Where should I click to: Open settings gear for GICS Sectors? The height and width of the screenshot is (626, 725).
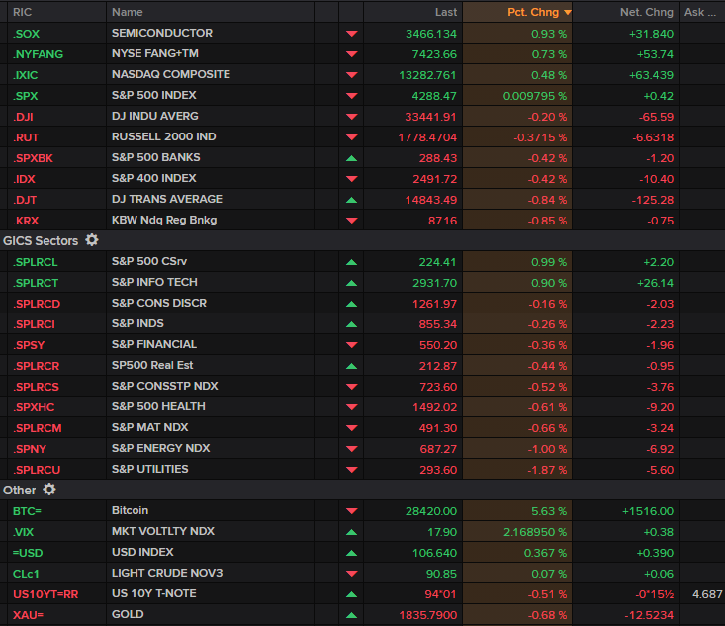point(92,240)
